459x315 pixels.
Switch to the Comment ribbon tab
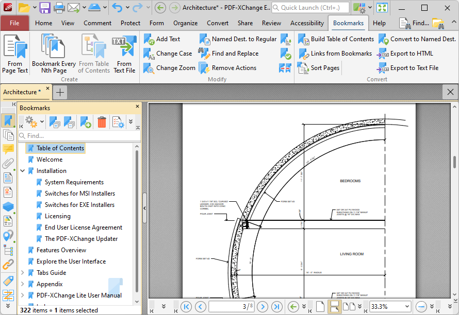coord(97,23)
